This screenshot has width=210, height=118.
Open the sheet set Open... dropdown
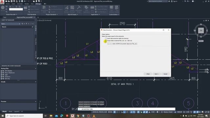pyautogui.click(x=10, y=24)
